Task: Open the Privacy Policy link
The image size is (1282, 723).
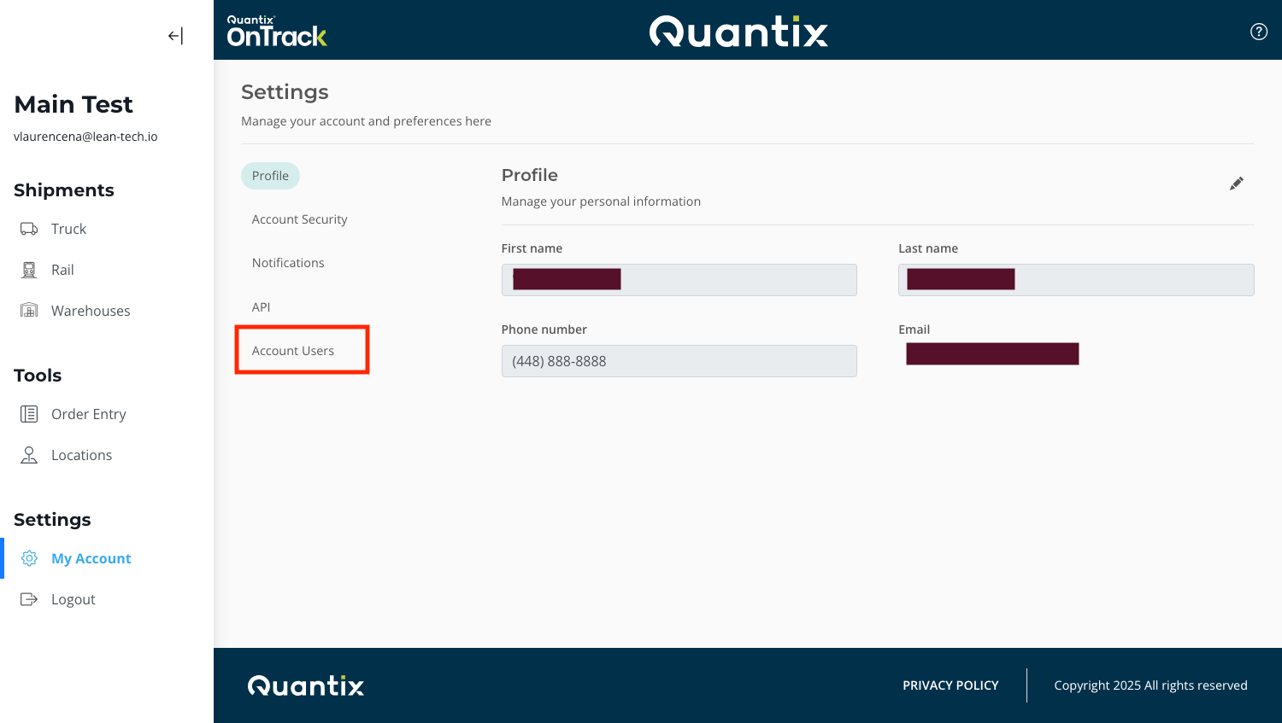Action: (950, 685)
